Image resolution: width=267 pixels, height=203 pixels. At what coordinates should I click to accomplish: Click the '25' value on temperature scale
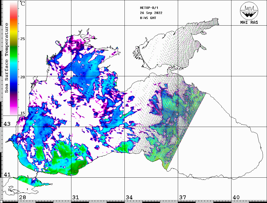(22, 39)
